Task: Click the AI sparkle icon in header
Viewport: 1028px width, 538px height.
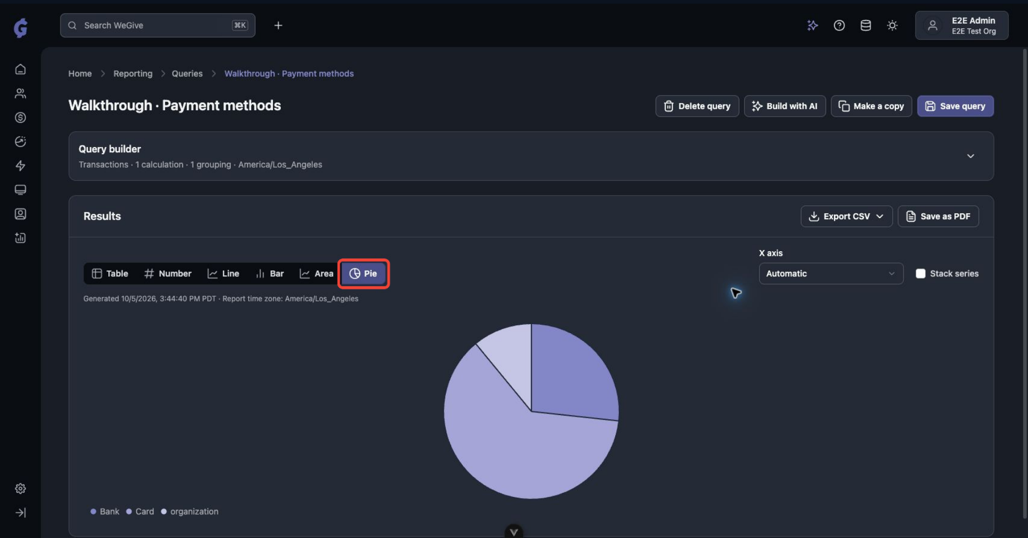Action: 812,25
